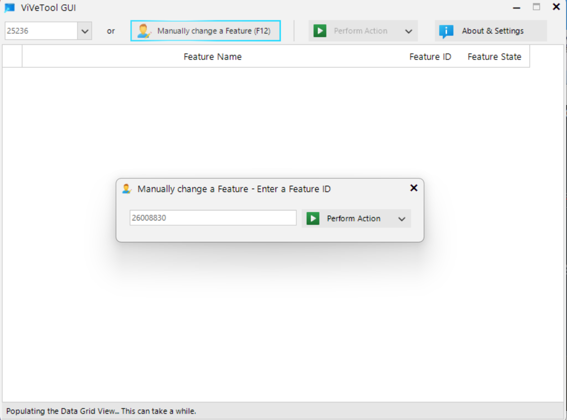Image resolution: width=567 pixels, height=420 pixels.
Task: Expand the main toolbar Perform Action chevron
Action: (x=408, y=31)
